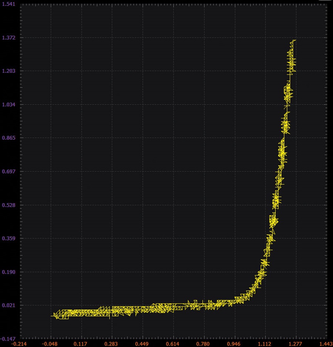333x347 pixels.
Task: Click the x-axis label -0.214
Action: (x=19, y=344)
